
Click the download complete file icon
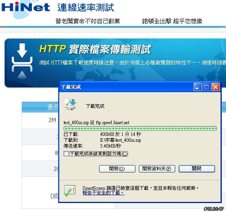point(70,105)
